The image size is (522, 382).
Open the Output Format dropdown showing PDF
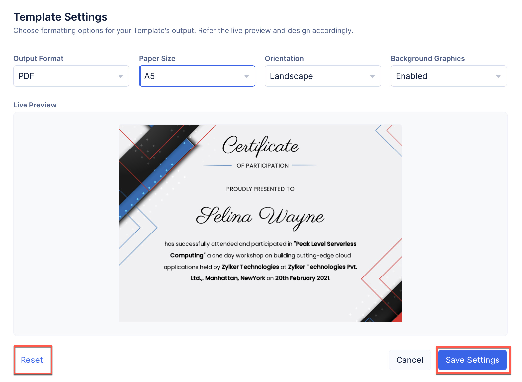(x=66, y=76)
